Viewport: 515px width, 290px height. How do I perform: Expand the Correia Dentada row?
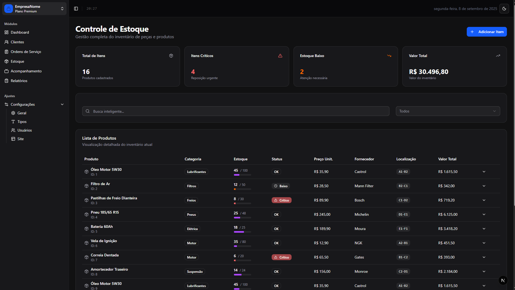pyautogui.click(x=484, y=257)
